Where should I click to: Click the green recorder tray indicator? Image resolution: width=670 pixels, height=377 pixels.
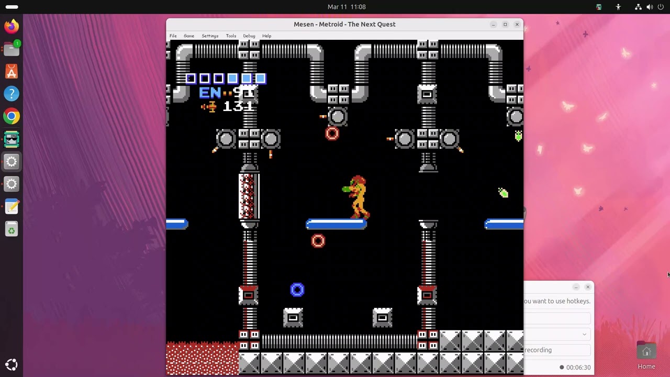pos(599,7)
